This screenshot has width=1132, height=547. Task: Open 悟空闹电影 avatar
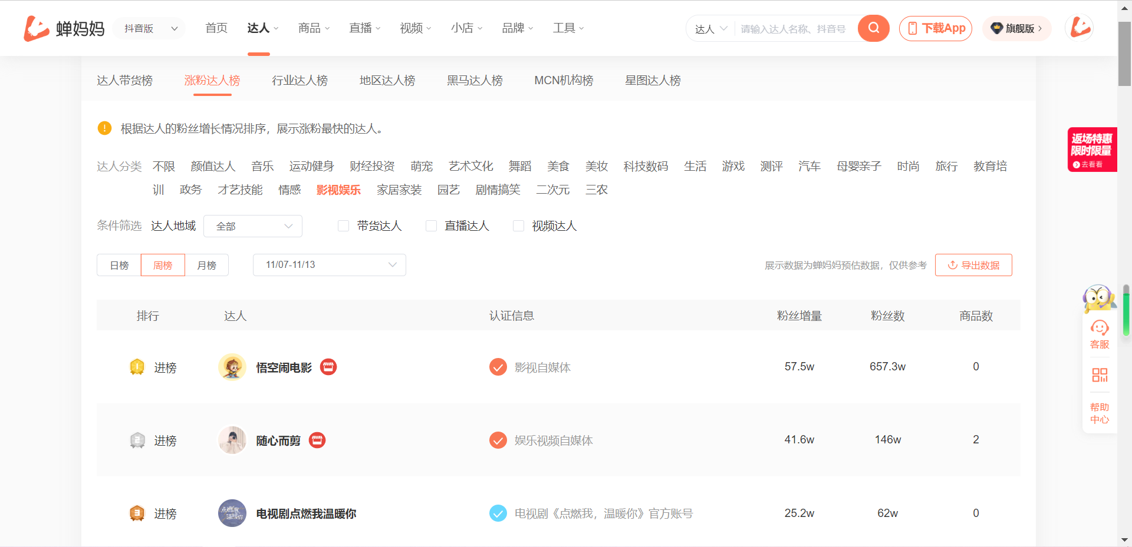pos(232,367)
